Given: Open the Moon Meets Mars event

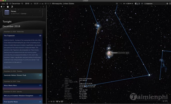Looking at the screenshot, I should pyautogui.click(x=10, y=86).
